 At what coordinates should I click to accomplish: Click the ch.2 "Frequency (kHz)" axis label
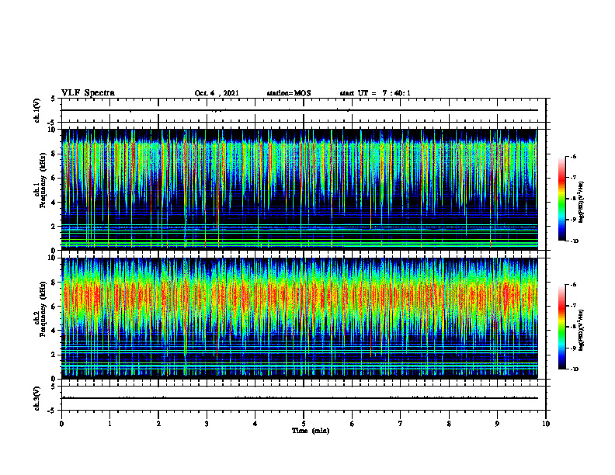click(x=43, y=309)
